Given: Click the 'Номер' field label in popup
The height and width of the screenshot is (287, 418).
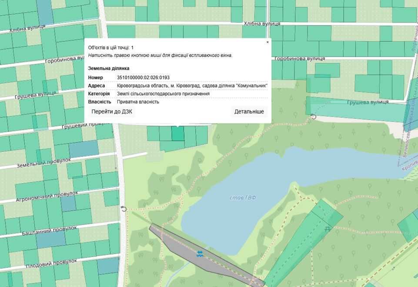Looking at the screenshot, I should [95, 77].
